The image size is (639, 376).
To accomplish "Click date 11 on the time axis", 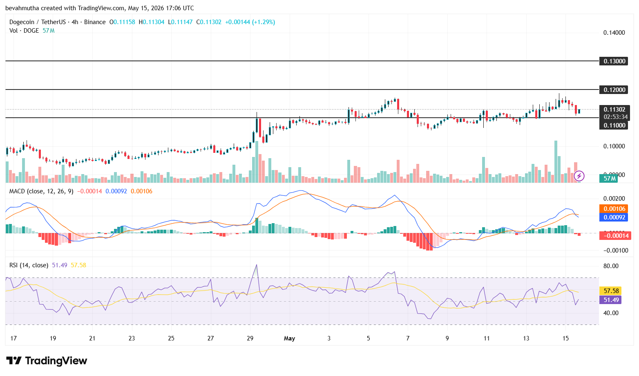I will 487,338.
